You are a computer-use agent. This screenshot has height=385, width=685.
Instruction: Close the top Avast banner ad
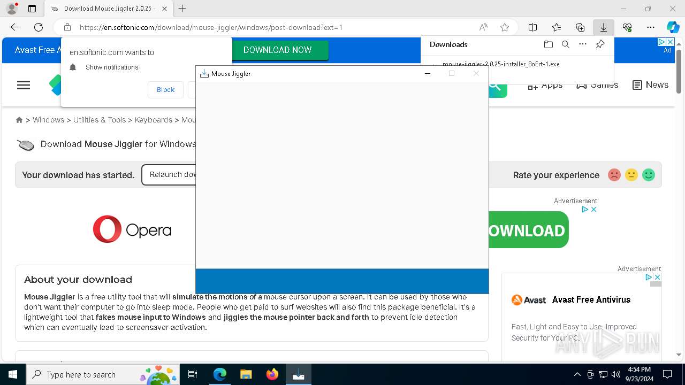tap(669, 42)
